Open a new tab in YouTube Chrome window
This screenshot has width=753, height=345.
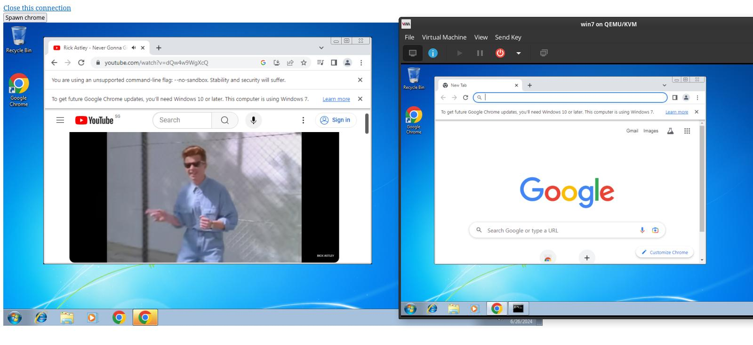click(x=159, y=47)
